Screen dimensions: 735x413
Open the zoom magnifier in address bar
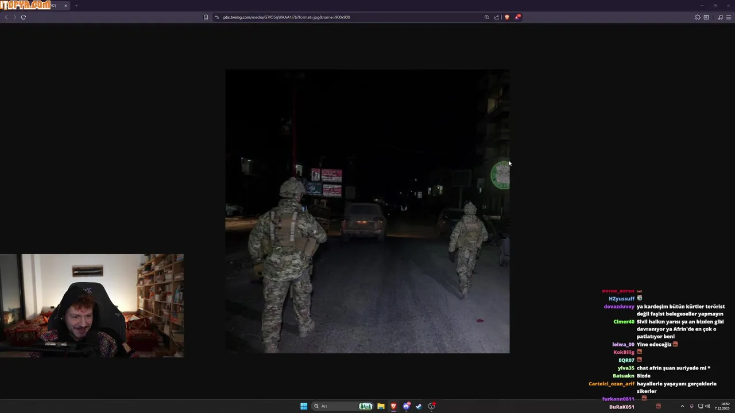(x=487, y=17)
